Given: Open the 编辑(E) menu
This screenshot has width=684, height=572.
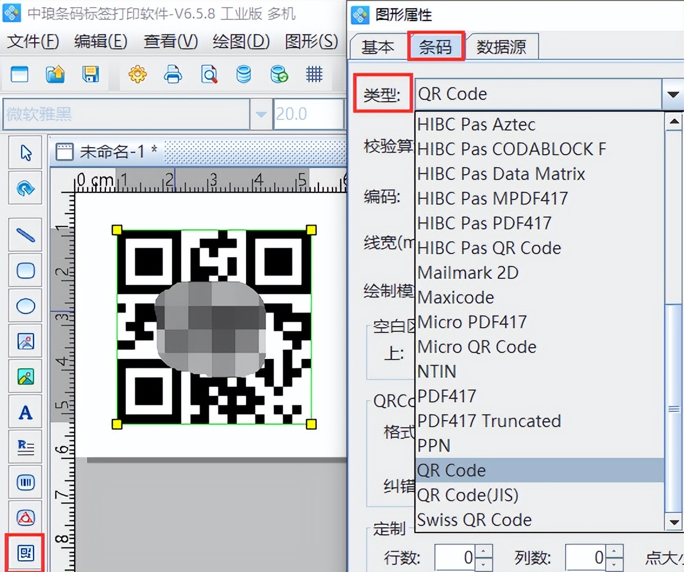Looking at the screenshot, I should pos(101,41).
